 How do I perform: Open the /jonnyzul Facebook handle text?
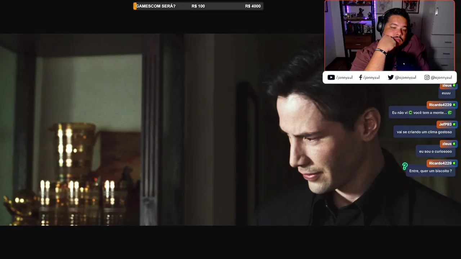click(x=371, y=78)
